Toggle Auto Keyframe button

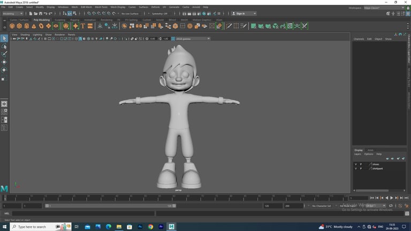[x=400, y=206]
